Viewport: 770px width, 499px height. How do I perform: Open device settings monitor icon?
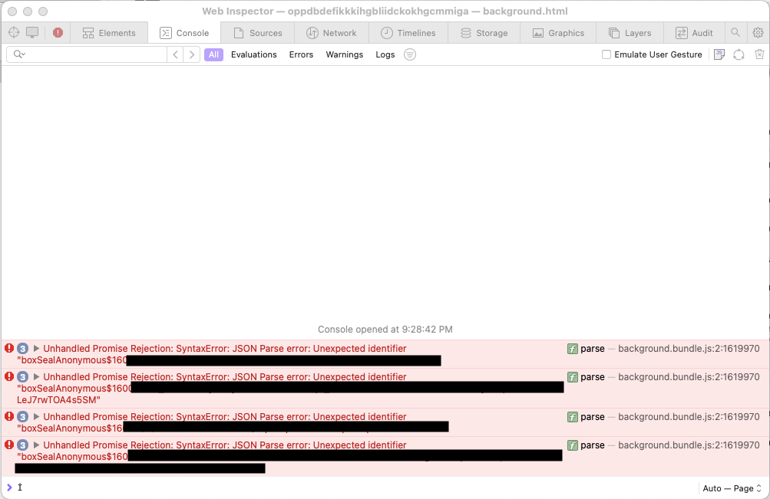32,33
